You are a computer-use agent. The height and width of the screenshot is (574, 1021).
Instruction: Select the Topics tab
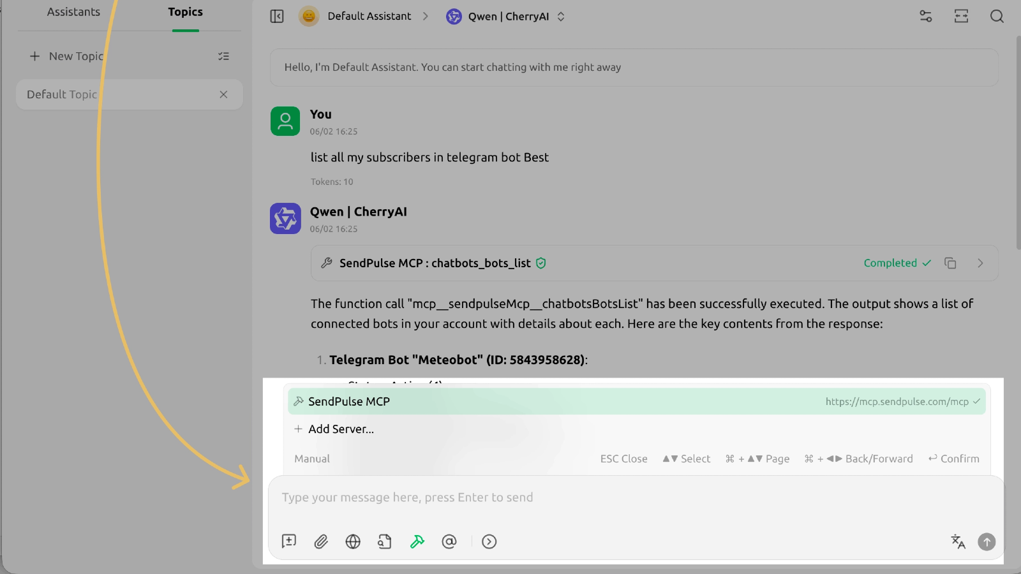coord(186,12)
